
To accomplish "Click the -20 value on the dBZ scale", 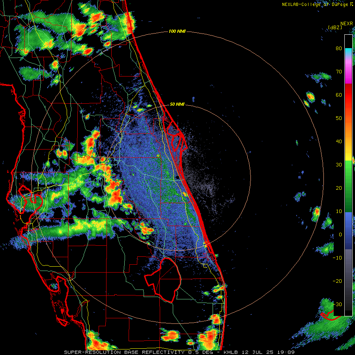I will [x=337, y=281].
